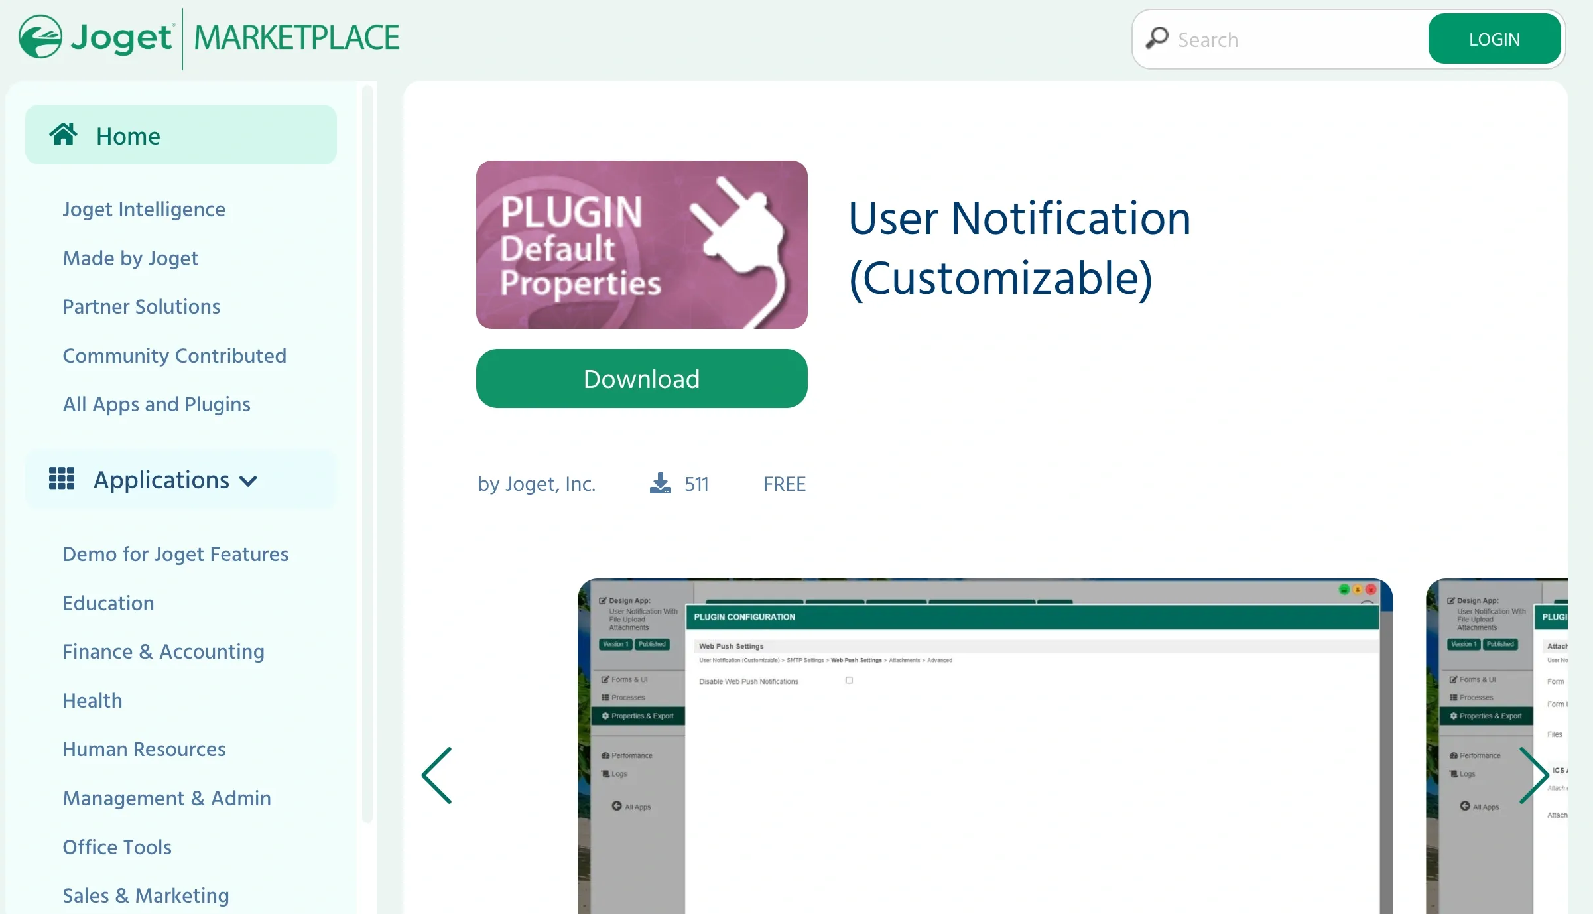Show next screenshot with right arrow
This screenshot has width=1593, height=914.
(x=1533, y=775)
